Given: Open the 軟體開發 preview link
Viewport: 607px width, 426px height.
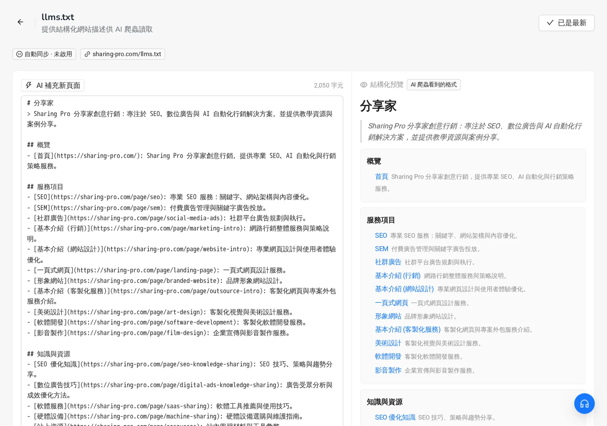Looking at the screenshot, I should coord(388,357).
